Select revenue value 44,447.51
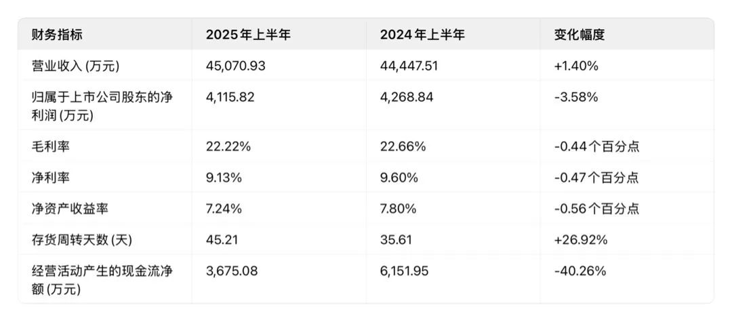The width and height of the screenshot is (732, 320). (x=409, y=66)
